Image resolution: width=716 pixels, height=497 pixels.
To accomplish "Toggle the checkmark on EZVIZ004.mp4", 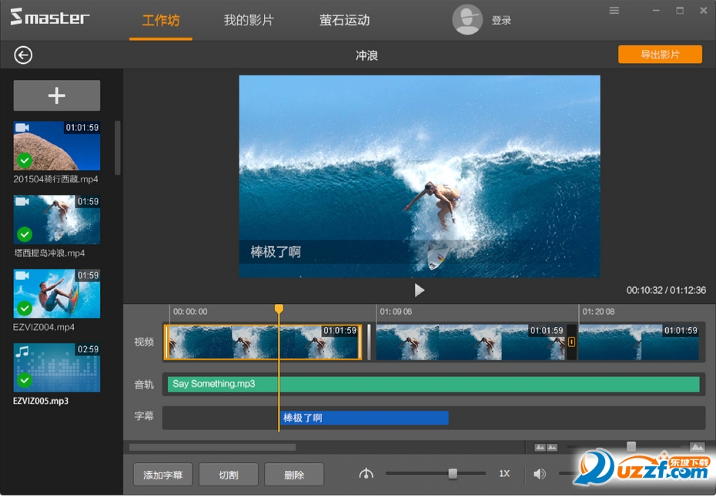I will (x=25, y=309).
